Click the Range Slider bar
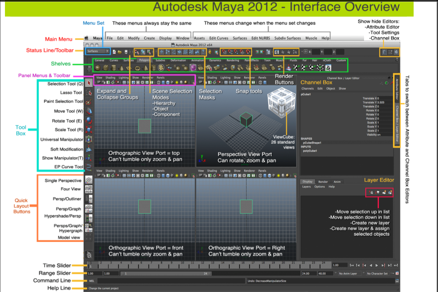 click(166, 273)
